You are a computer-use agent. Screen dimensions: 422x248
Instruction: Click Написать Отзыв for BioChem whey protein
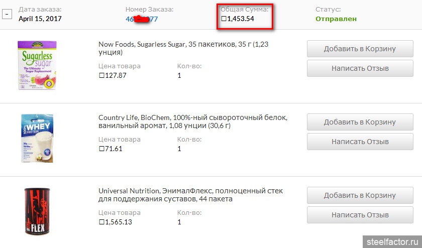tap(360, 142)
